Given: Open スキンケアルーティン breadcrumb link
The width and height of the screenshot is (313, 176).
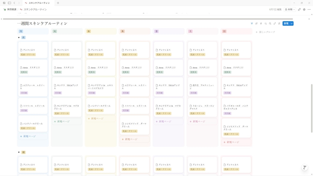Looking at the screenshot, I should coord(35,9).
